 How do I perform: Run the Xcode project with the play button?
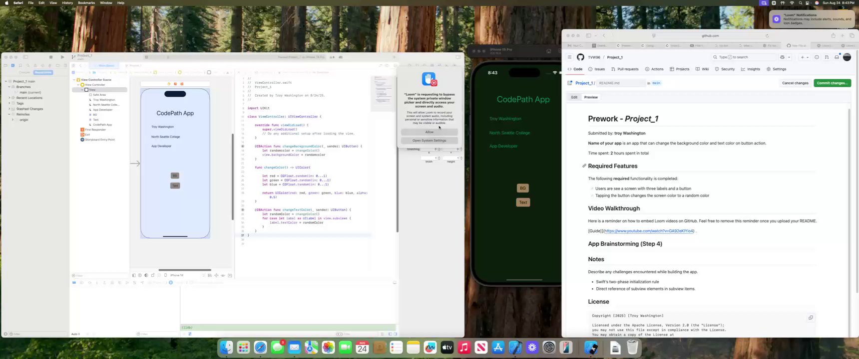62,57
